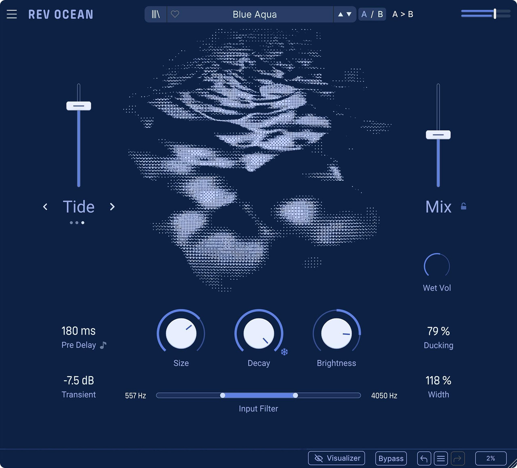Switch to previous reverb type left chevron
The image size is (517, 468).
(x=45, y=207)
